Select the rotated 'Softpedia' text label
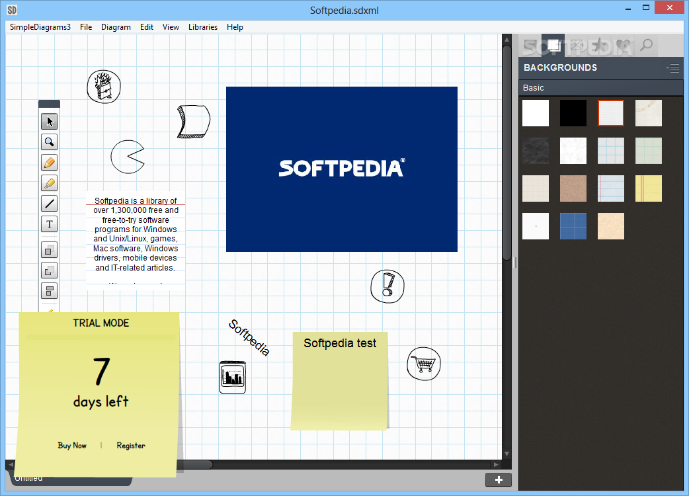The width and height of the screenshot is (689, 496). (249, 337)
